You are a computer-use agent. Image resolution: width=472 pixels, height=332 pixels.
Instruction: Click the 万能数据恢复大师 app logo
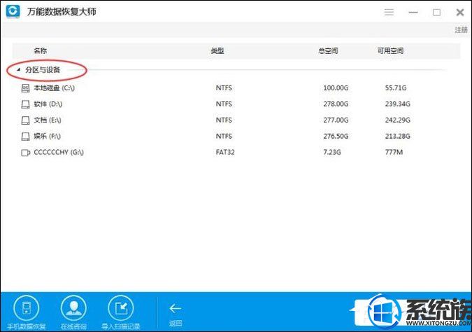[13, 11]
